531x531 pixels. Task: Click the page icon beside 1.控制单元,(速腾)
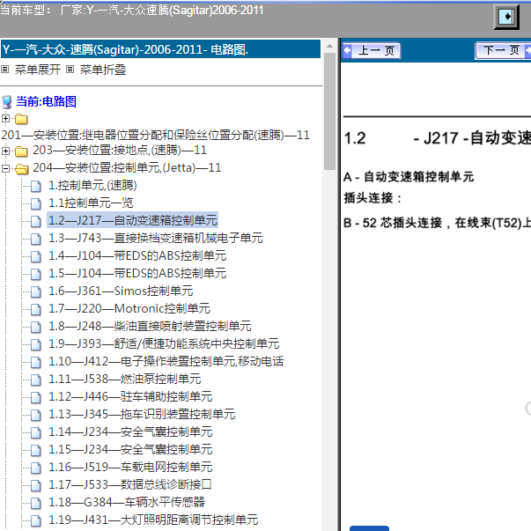[35, 187]
